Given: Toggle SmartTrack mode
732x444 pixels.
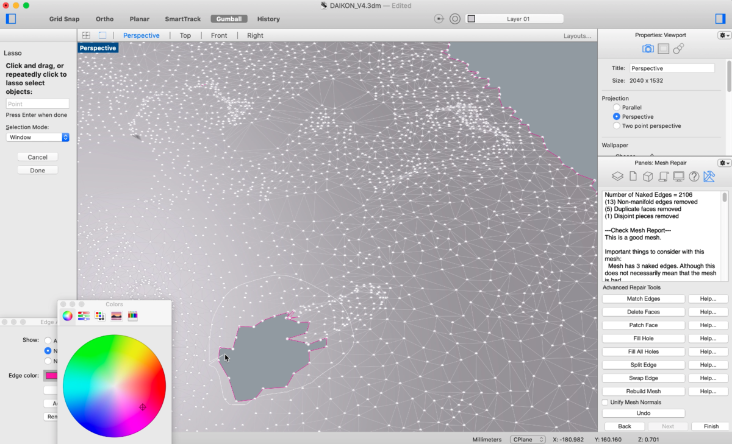Looking at the screenshot, I should tap(183, 19).
